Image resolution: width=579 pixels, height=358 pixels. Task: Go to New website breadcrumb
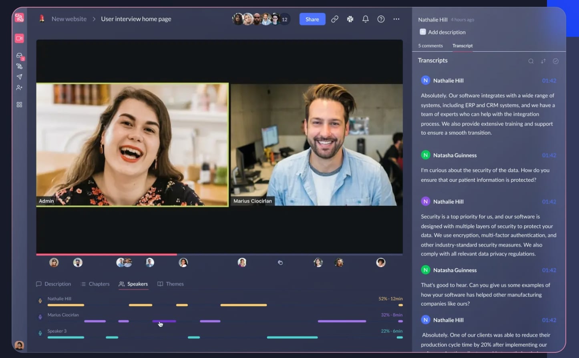(69, 19)
